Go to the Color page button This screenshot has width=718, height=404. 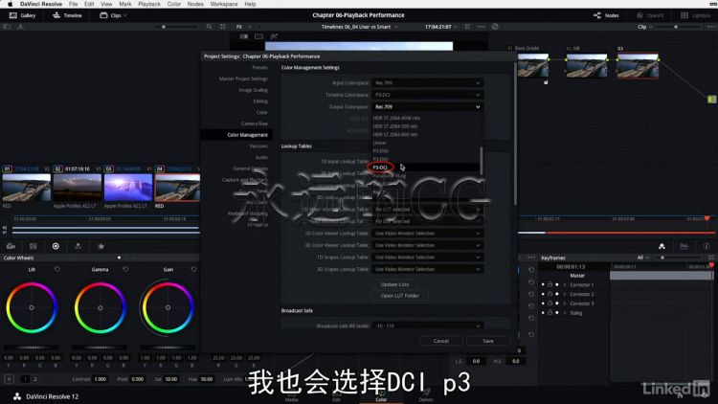(381, 396)
